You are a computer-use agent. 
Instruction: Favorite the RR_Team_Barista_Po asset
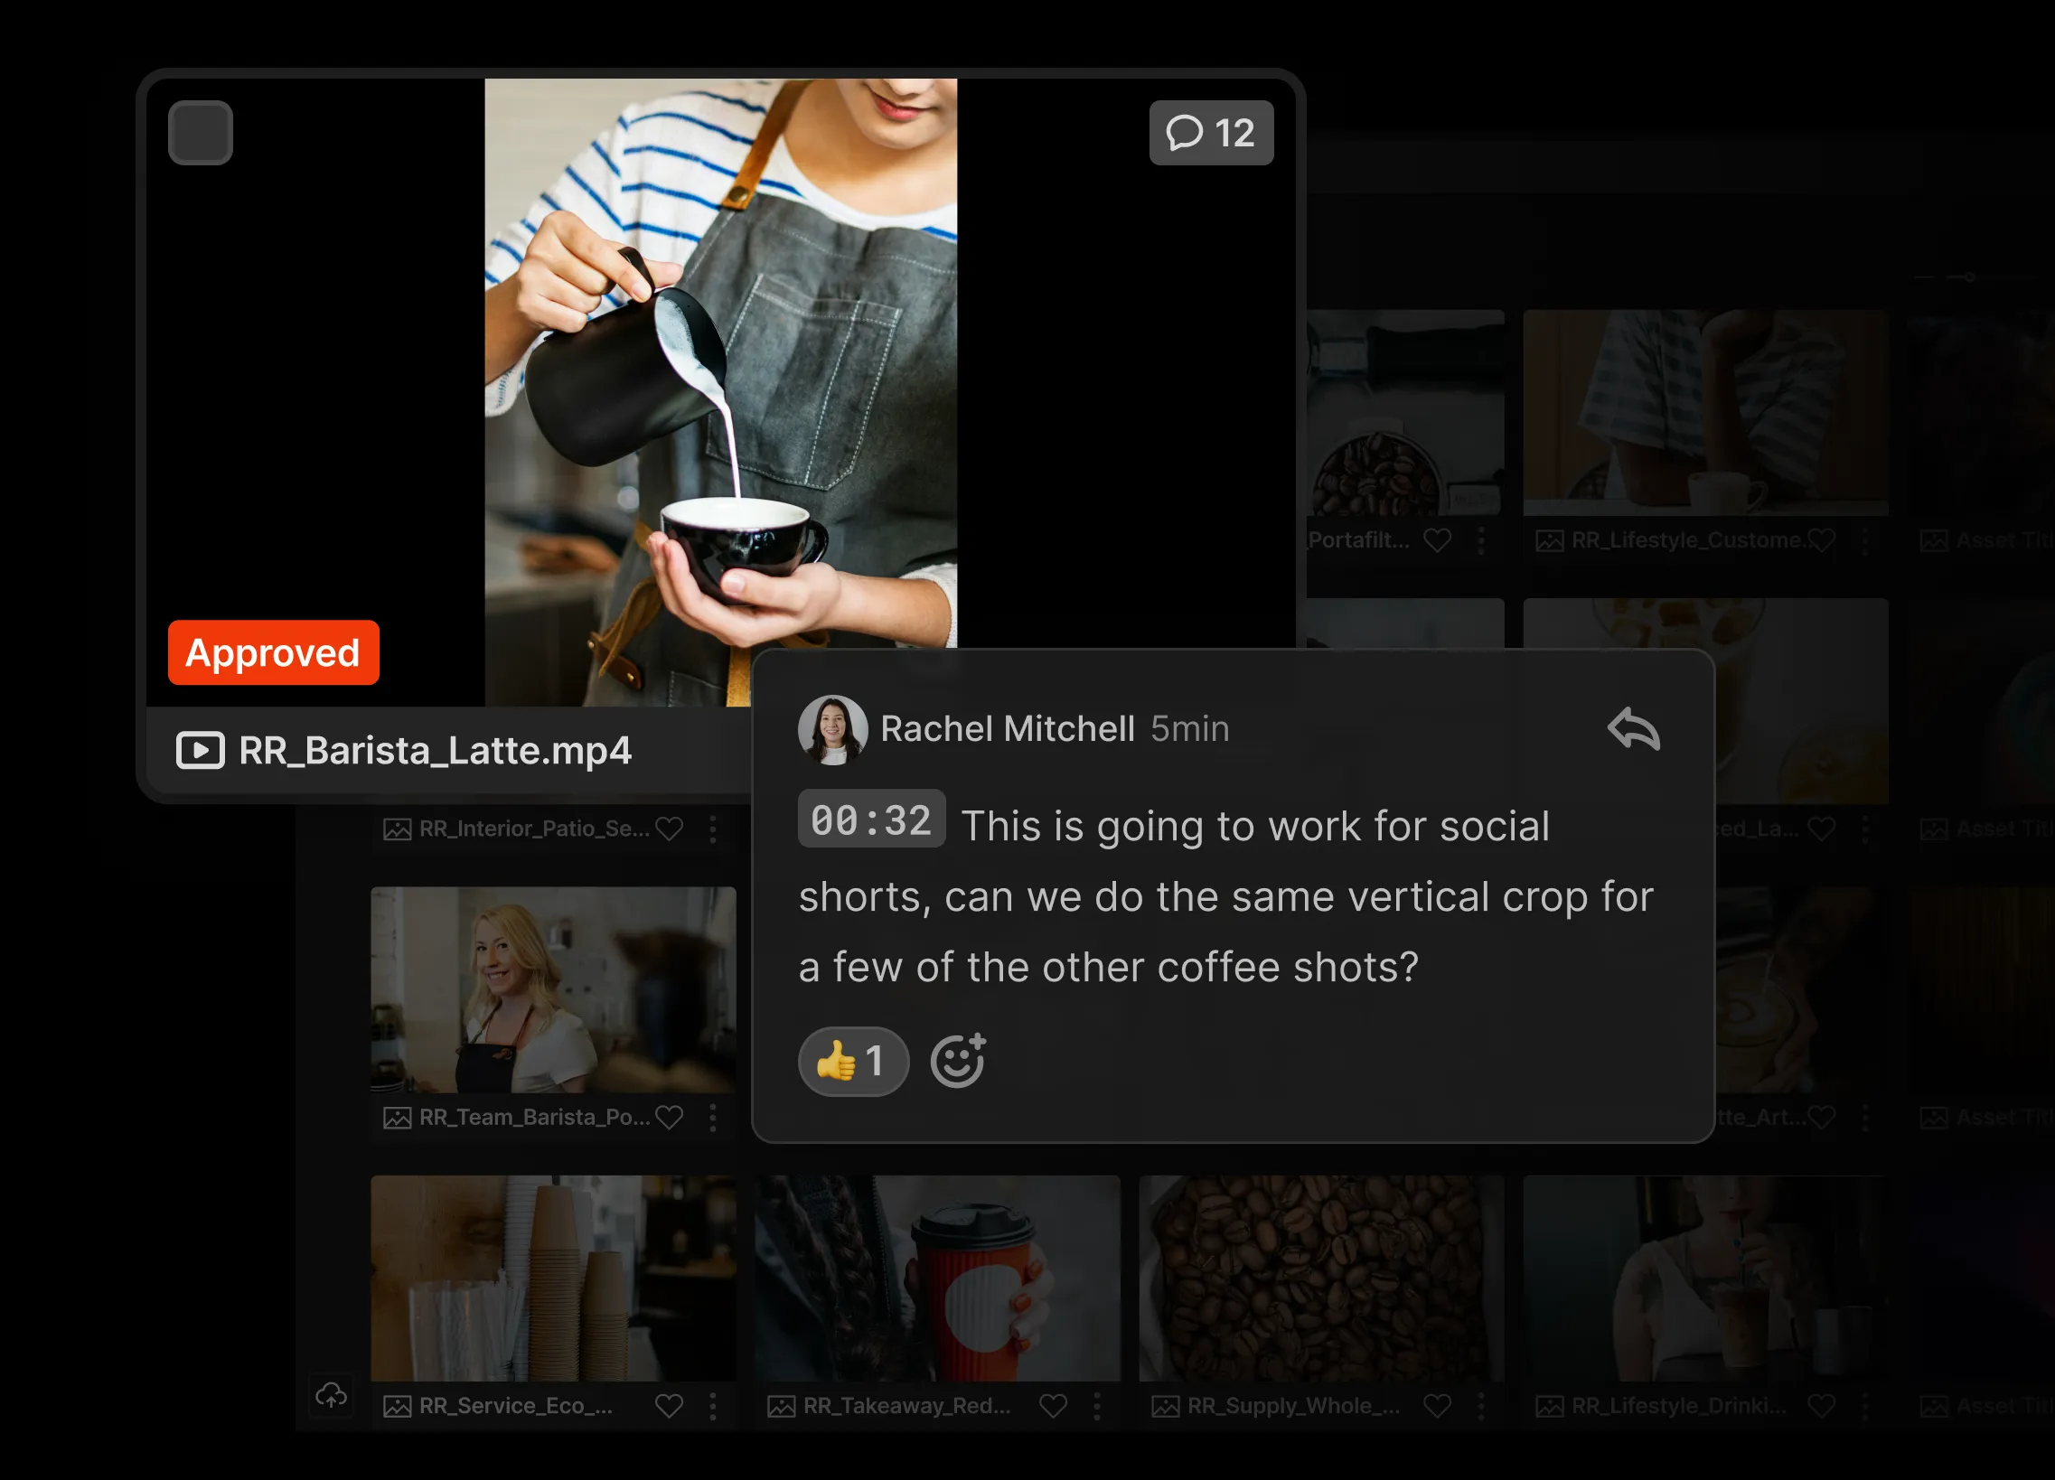670,1117
